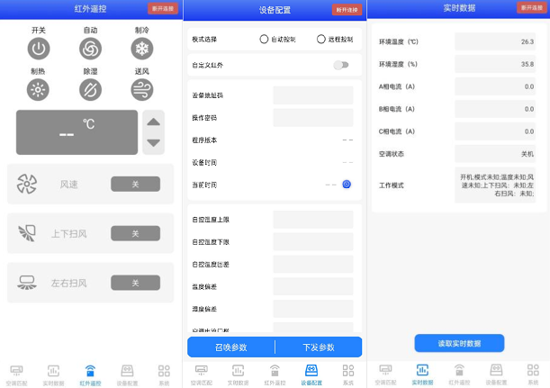Viewport: 550px width, 388px height.
Task: Click the 召唤参数 button
Action: [230, 347]
